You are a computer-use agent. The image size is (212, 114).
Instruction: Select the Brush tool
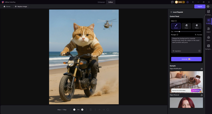(176, 26)
